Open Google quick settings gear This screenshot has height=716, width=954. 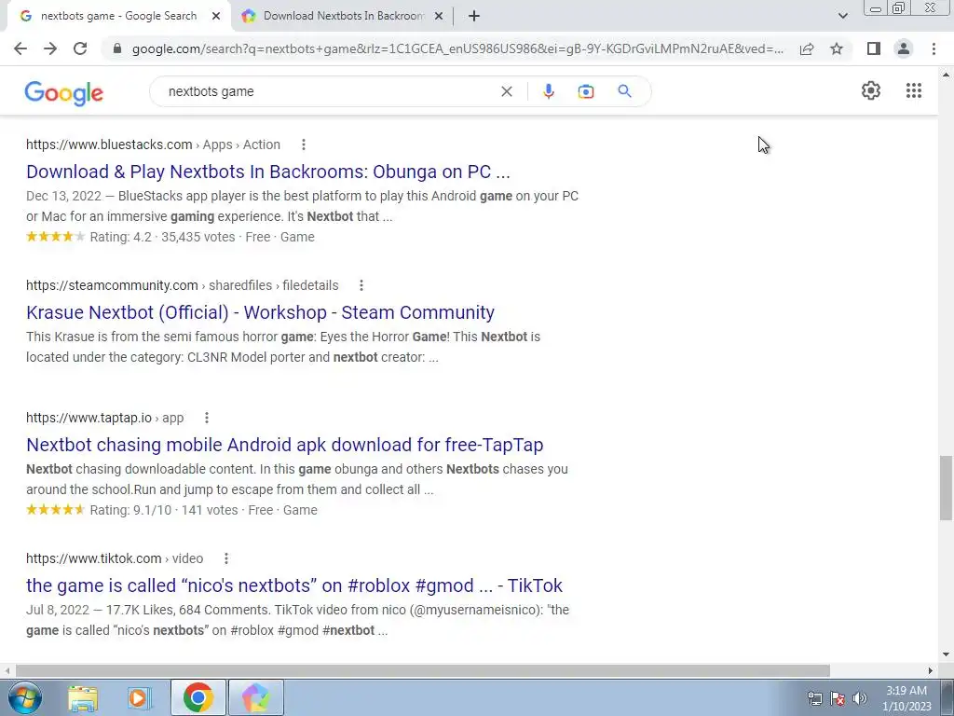tap(871, 90)
